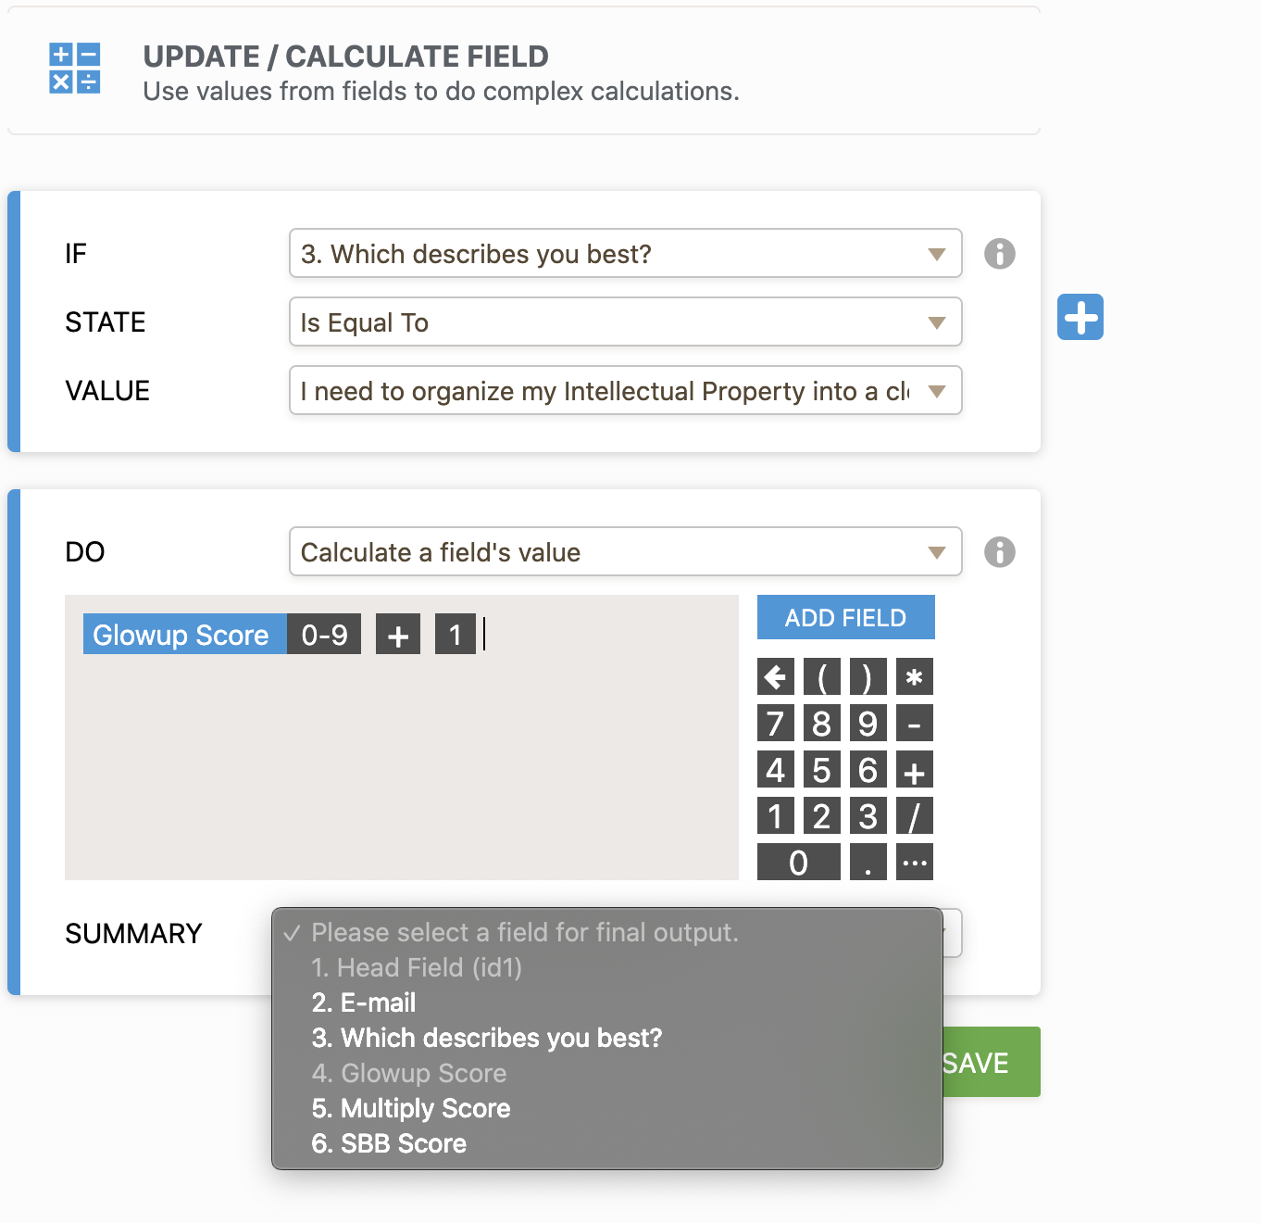
Task: Click the ellipsis more-options keypad key
Action: 914,863
